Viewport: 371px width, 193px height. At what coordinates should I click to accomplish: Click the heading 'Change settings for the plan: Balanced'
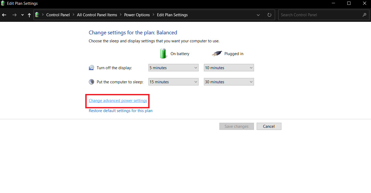[133, 32]
